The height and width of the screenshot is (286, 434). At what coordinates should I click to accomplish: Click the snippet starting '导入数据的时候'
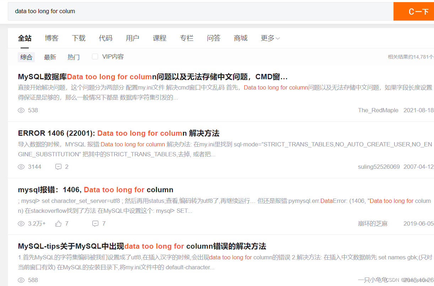225,149
